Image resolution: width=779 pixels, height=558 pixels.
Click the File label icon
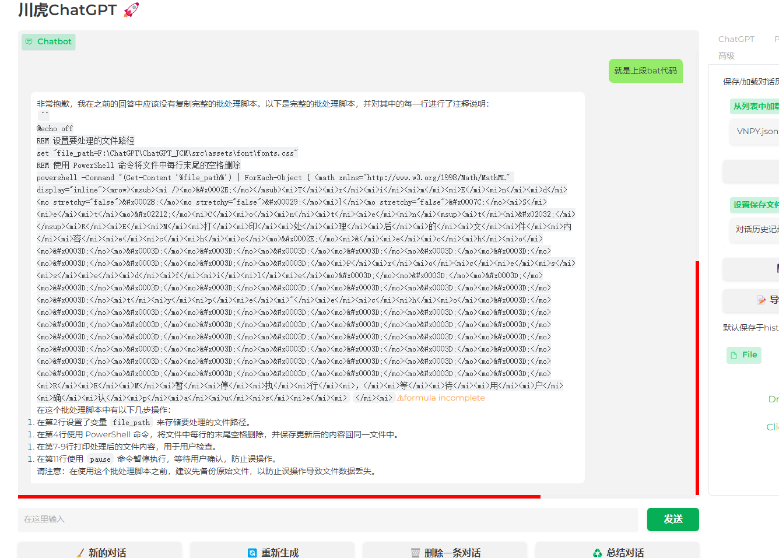coord(734,355)
